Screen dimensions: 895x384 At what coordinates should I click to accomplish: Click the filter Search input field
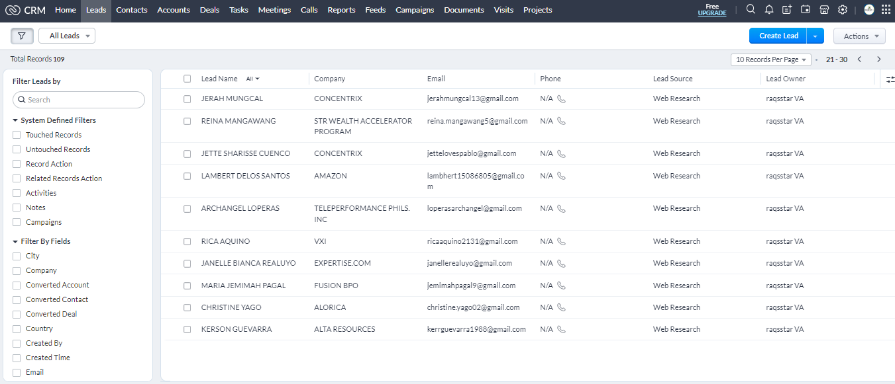(x=79, y=100)
